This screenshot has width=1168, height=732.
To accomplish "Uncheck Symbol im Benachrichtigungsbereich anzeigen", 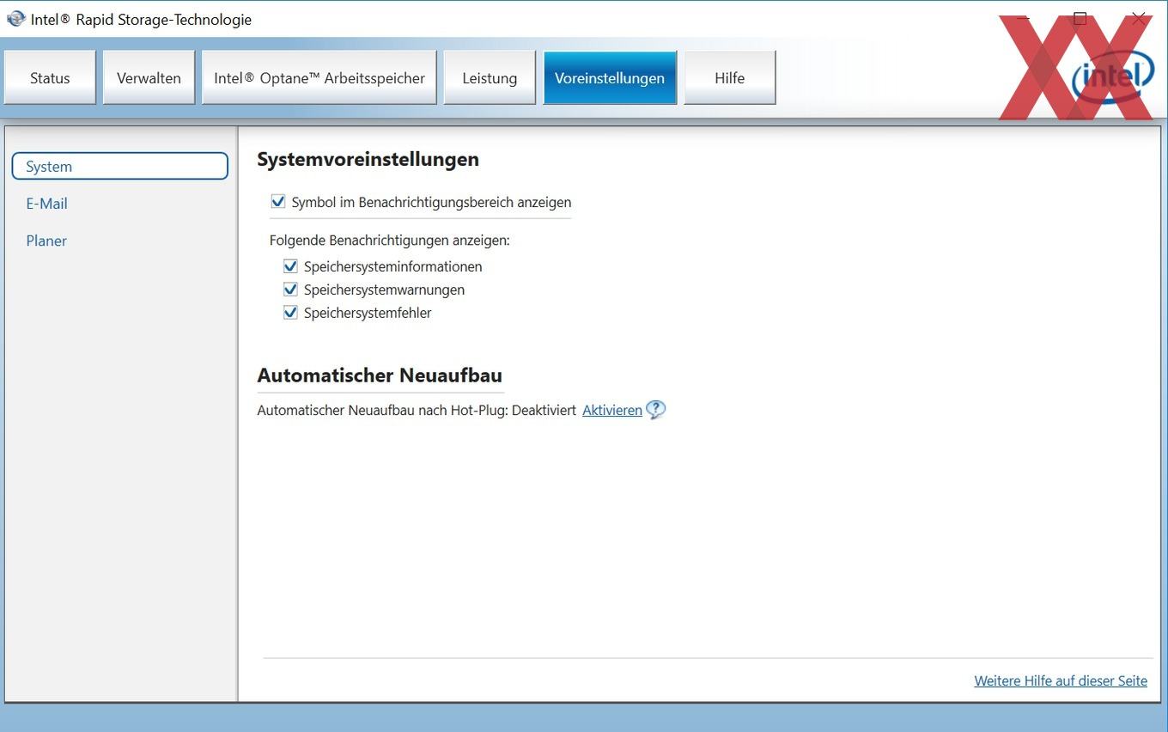I will pos(277,202).
